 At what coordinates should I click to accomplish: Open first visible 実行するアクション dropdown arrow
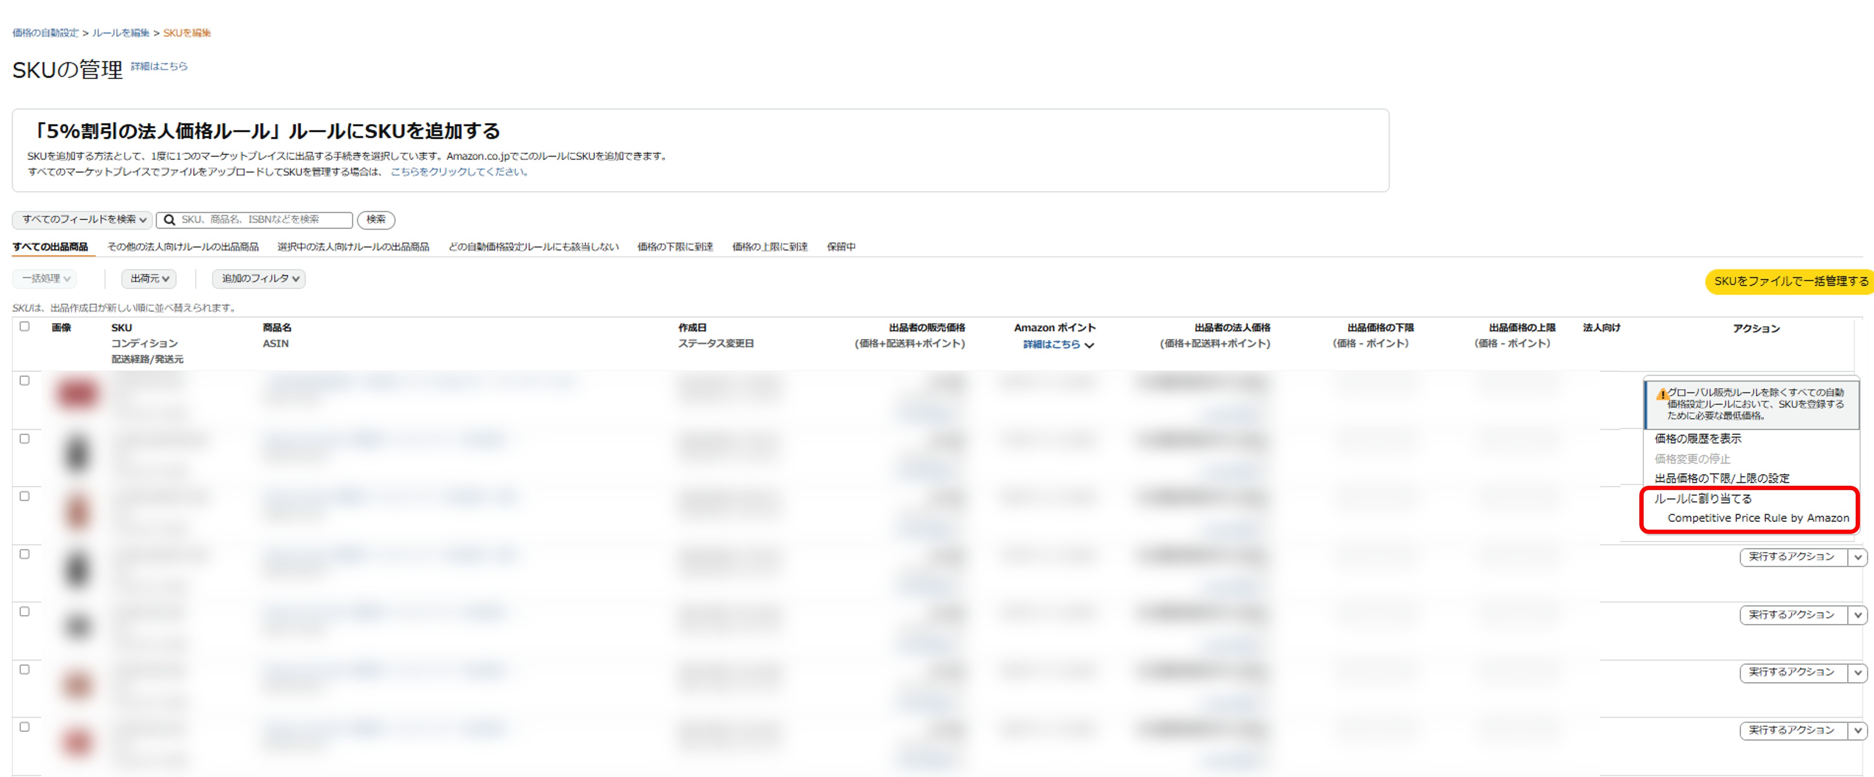[x=1857, y=557]
